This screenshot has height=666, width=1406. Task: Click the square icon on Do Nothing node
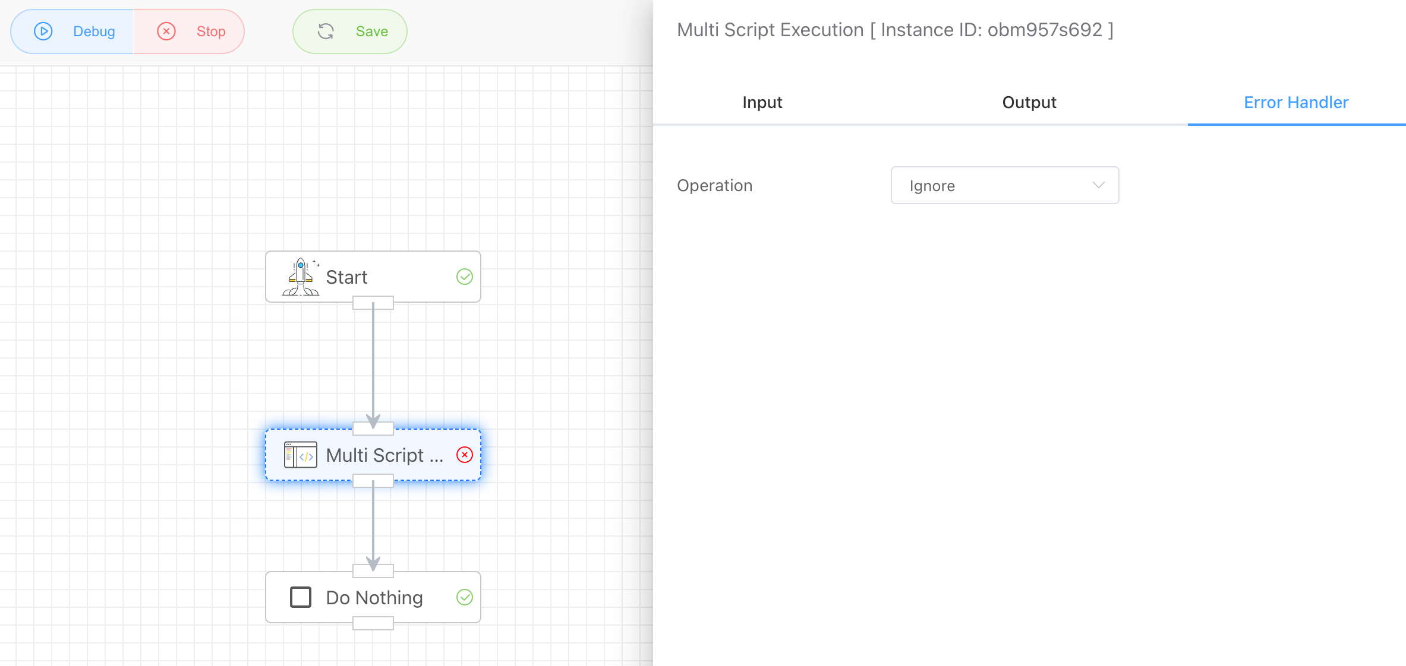(300, 597)
